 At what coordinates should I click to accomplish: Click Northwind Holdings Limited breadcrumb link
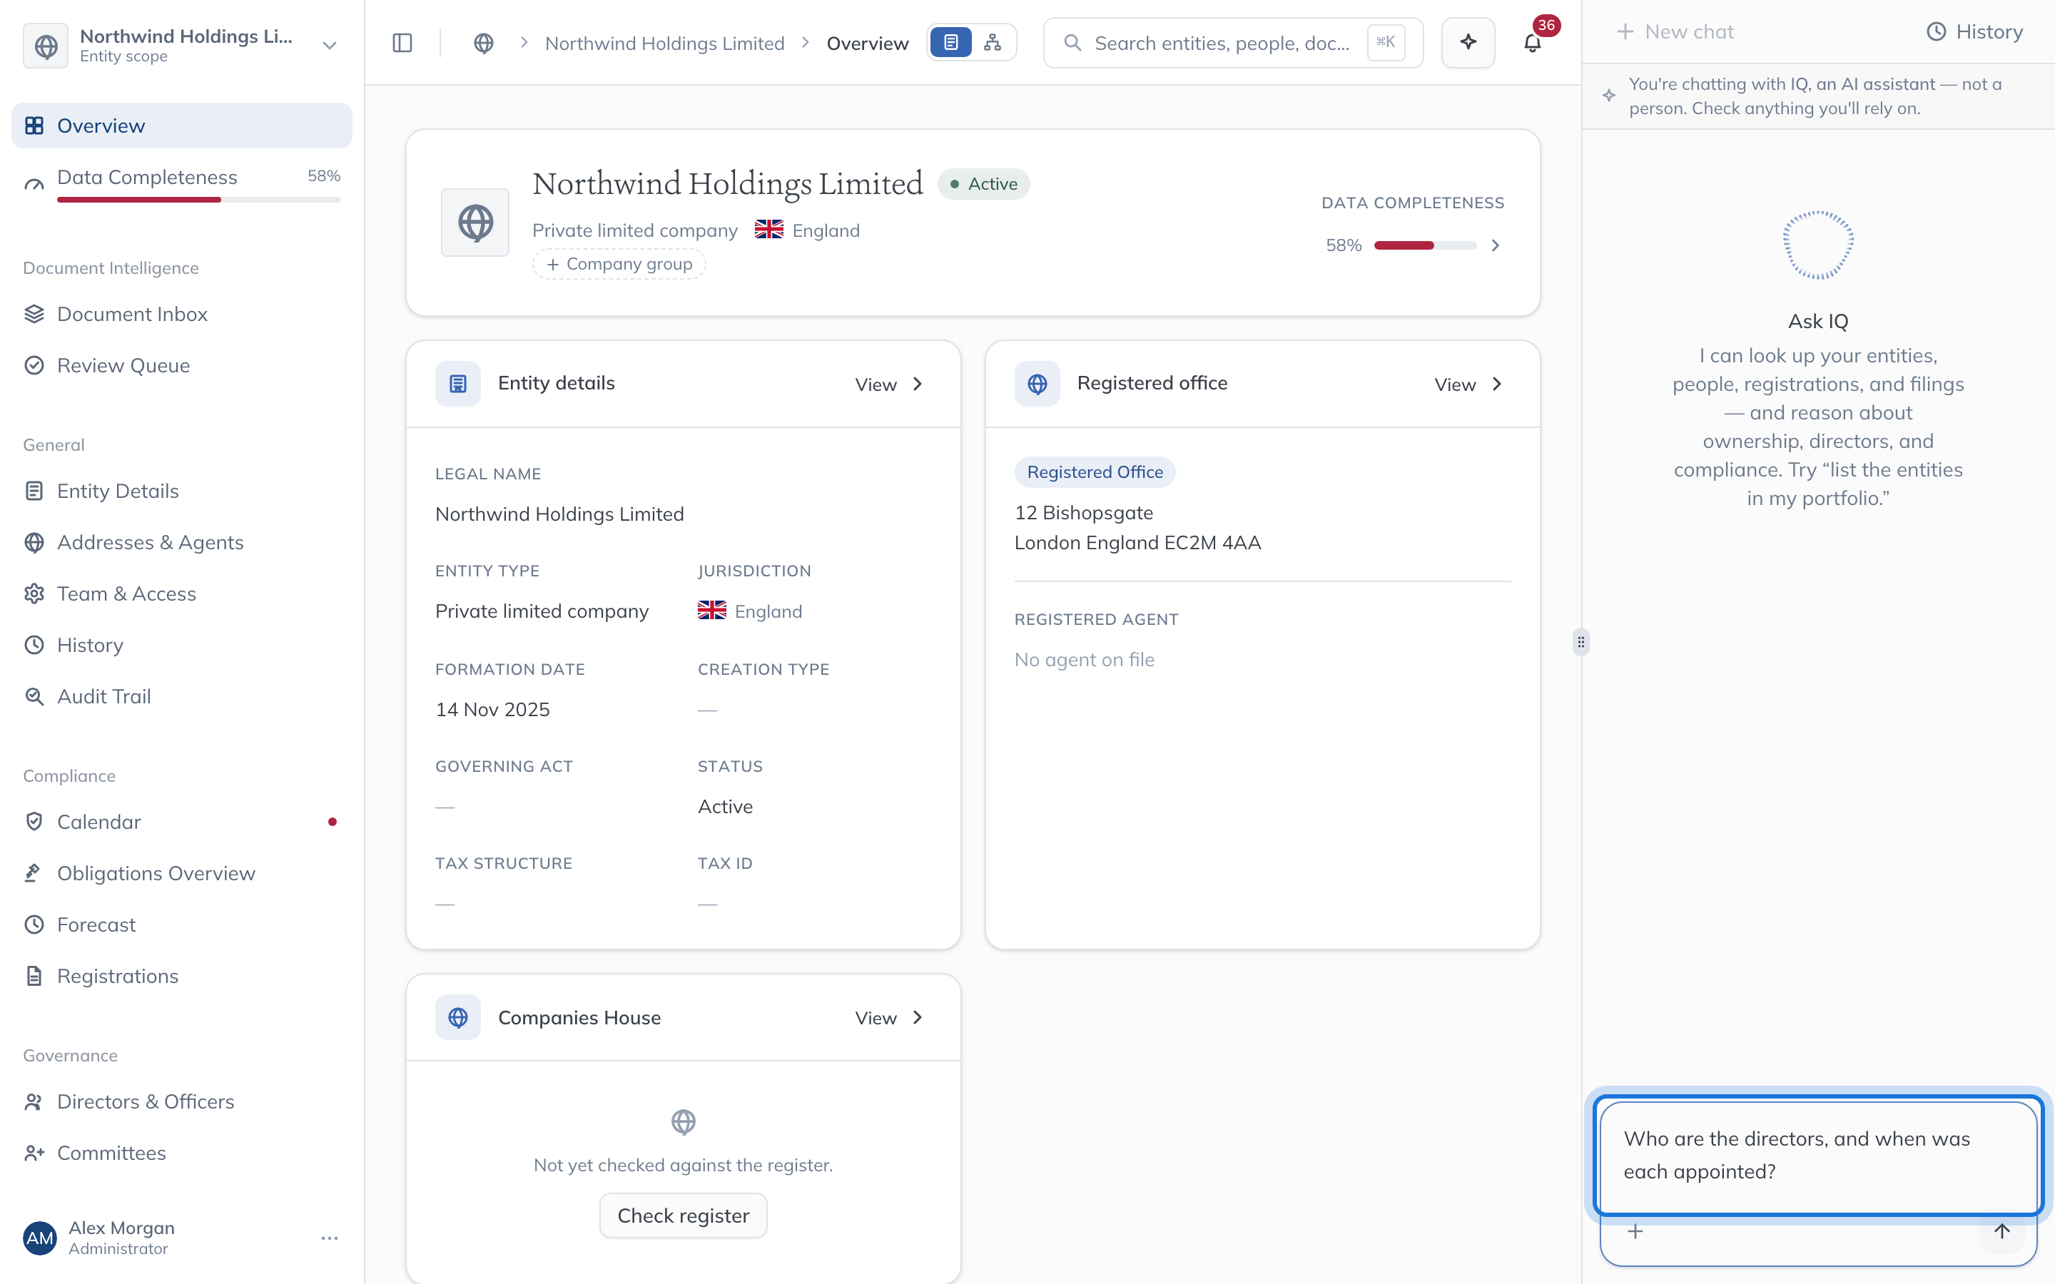[664, 44]
